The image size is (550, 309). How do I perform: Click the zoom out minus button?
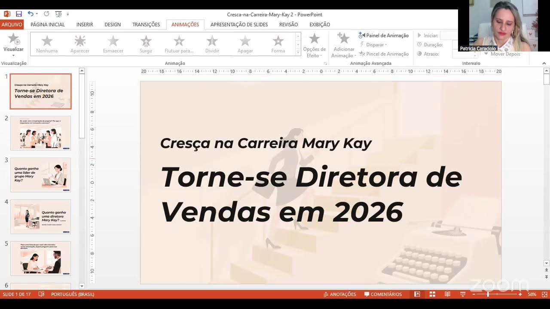474,294
